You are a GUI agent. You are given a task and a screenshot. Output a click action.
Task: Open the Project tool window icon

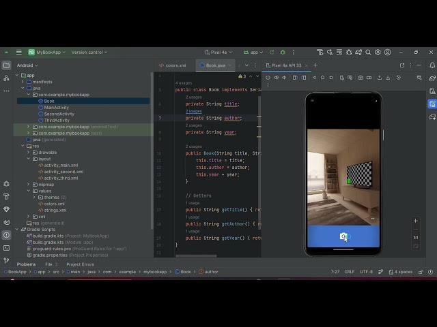click(6, 65)
